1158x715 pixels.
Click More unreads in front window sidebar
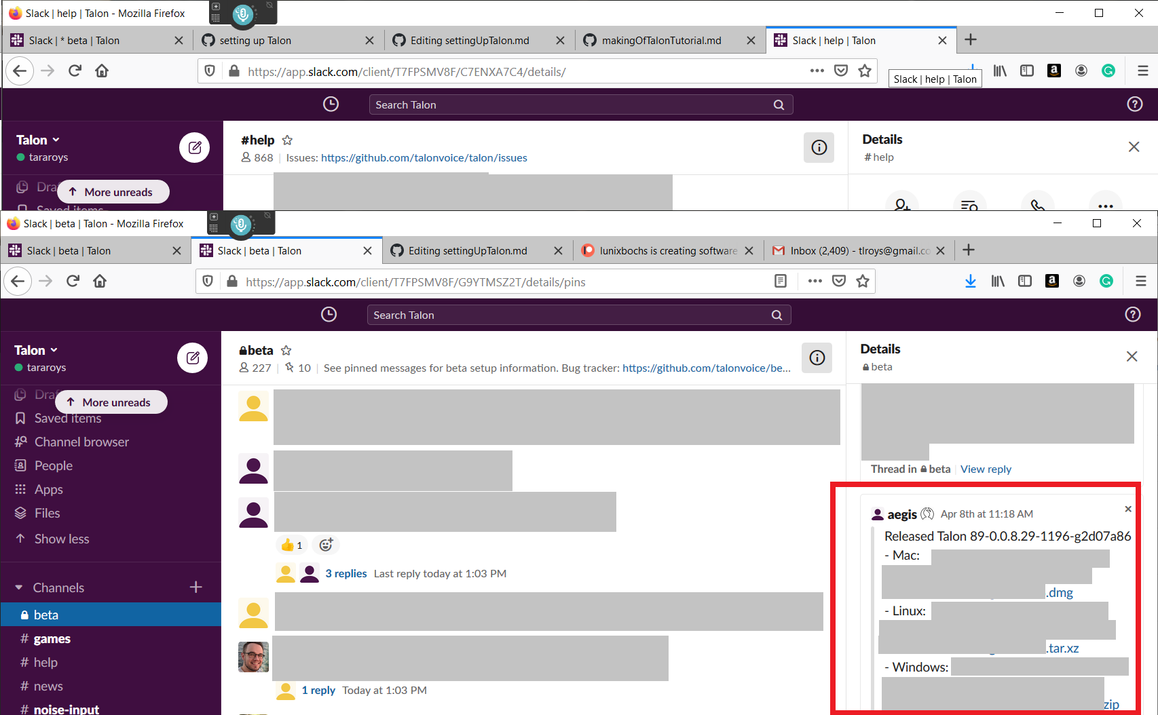(x=111, y=402)
